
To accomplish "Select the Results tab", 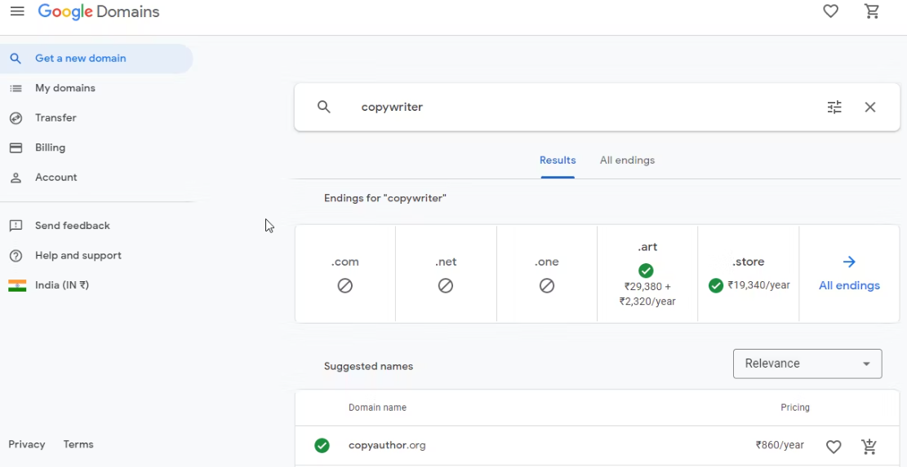I will (x=558, y=161).
